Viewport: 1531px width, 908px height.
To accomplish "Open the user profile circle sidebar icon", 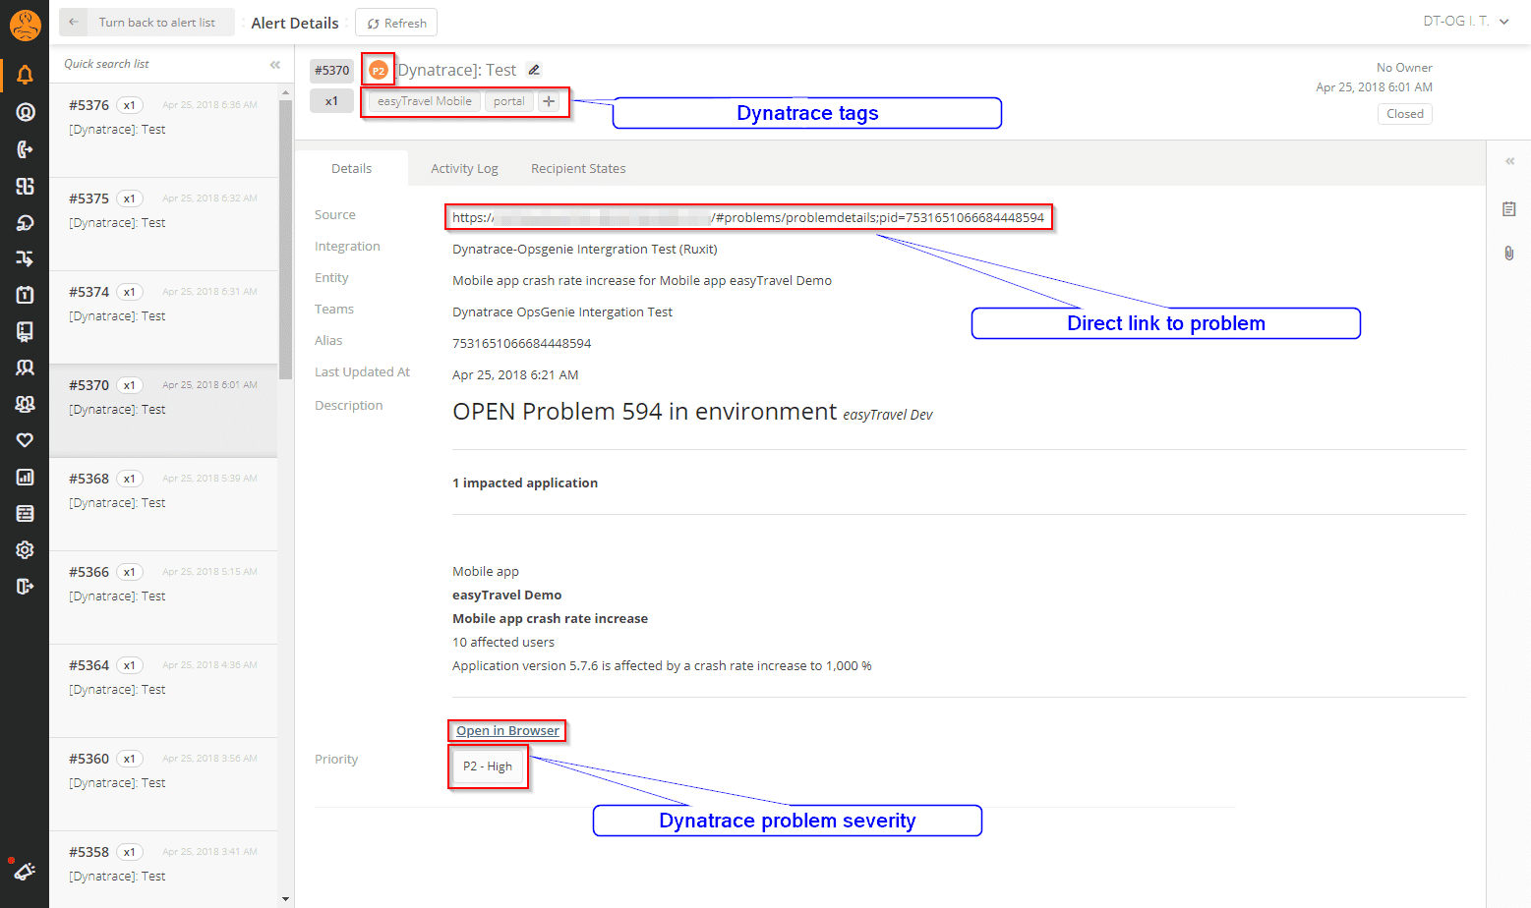I will [25, 112].
